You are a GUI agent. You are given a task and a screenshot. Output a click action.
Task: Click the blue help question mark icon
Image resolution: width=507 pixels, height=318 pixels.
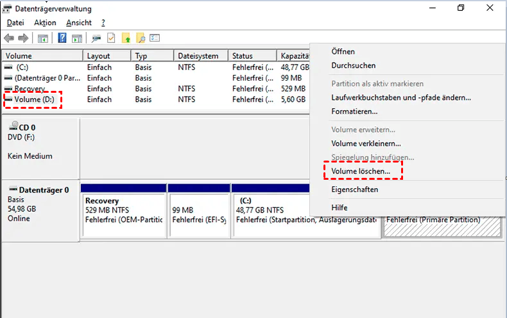point(62,38)
